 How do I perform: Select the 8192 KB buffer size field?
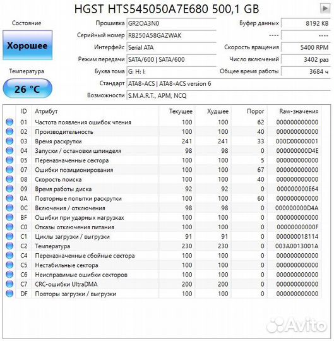coord(306,23)
